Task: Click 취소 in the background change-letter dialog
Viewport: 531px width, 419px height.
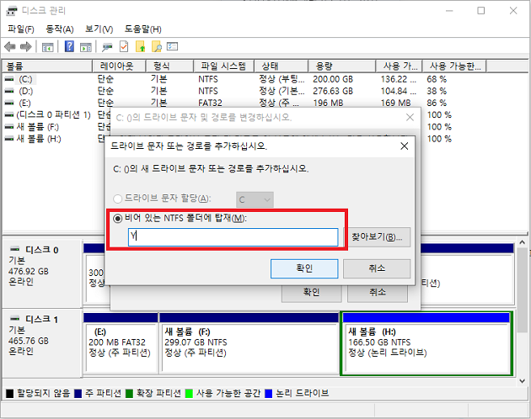Action: point(378,293)
